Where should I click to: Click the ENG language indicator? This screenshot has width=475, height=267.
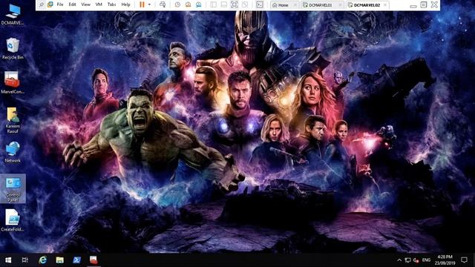426,260
